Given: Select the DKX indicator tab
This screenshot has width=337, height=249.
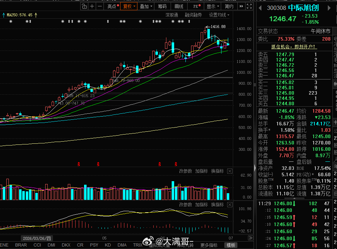Looking at the screenshot, I should tap(66, 245).
